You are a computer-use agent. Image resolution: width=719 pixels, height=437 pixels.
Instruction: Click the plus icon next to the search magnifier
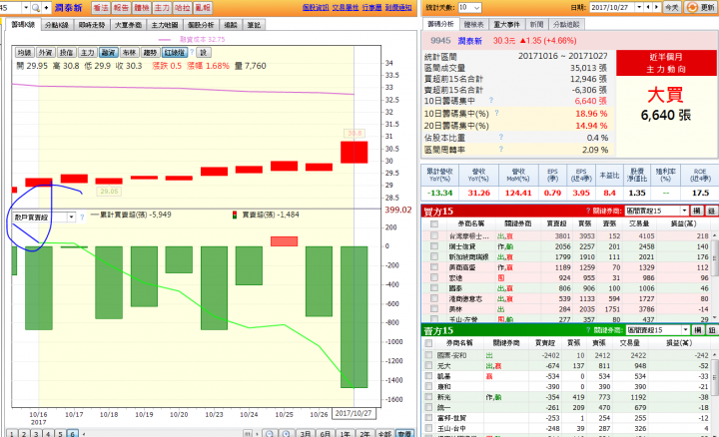click(46, 7)
